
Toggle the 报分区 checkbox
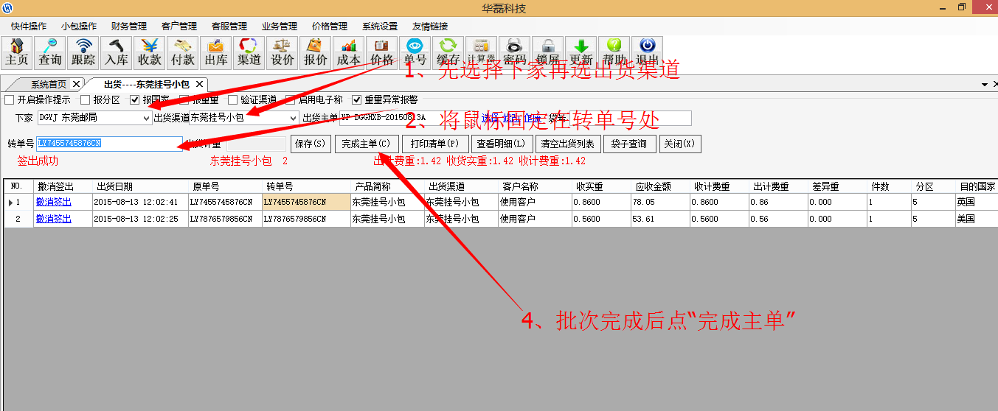86,99
